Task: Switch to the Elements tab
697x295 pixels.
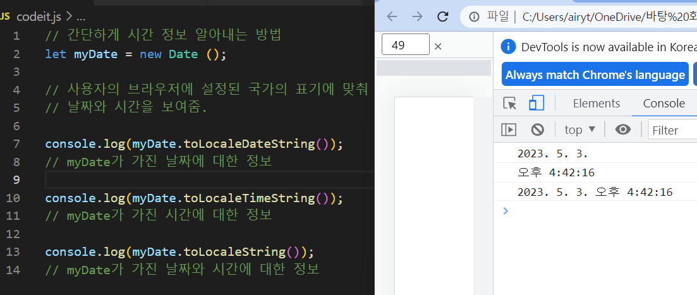Action: (596, 104)
